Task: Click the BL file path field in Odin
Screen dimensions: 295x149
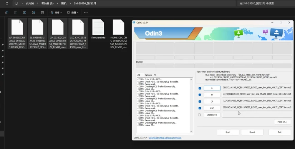Action: 257,88
